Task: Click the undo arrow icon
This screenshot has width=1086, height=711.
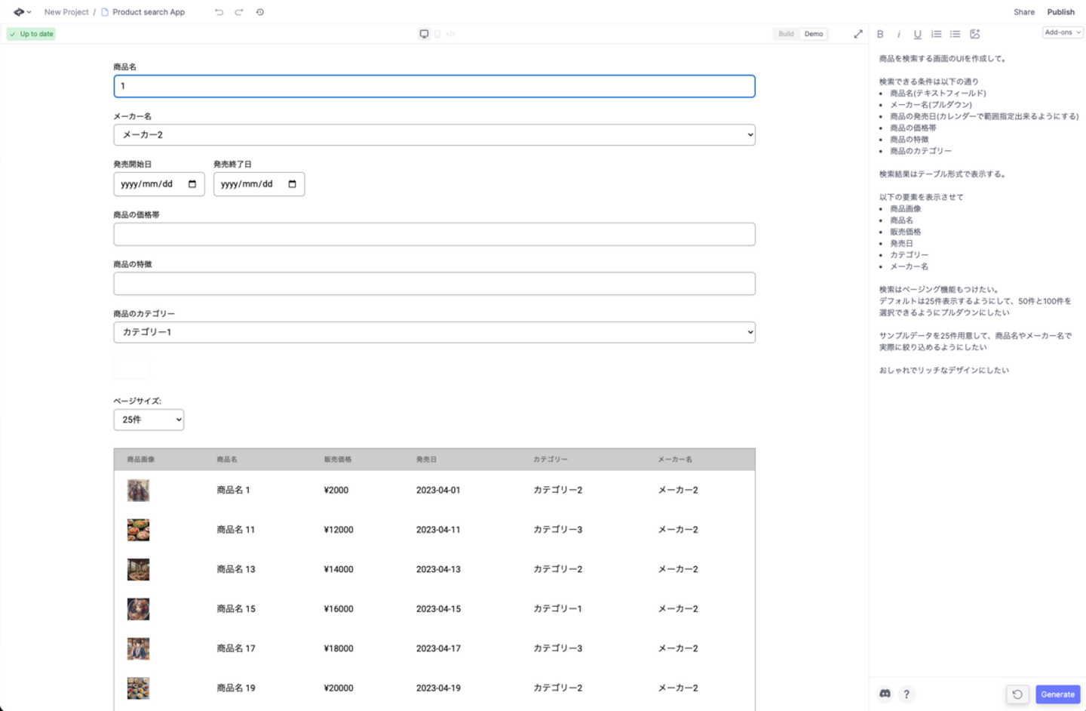Action: 219,12
